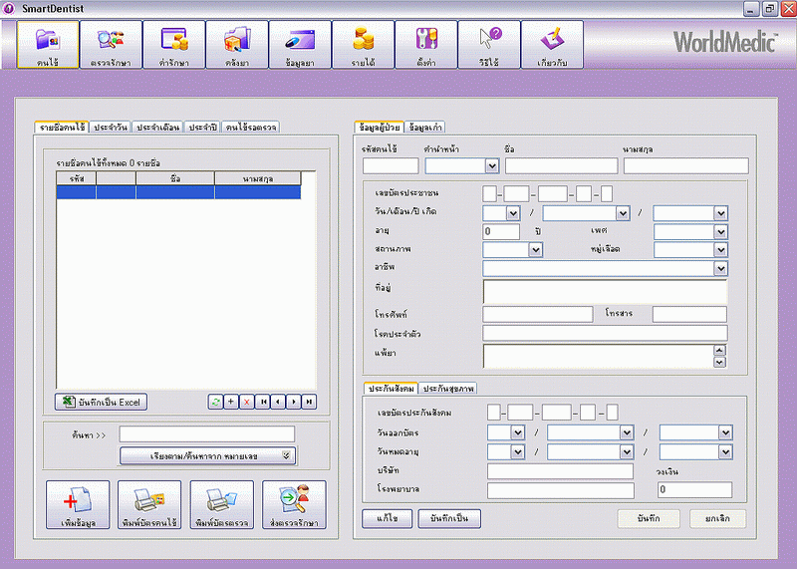Go to next record arrow
Image resolution: width=797 pixels, height=569 pixels.
click(293, 402)
